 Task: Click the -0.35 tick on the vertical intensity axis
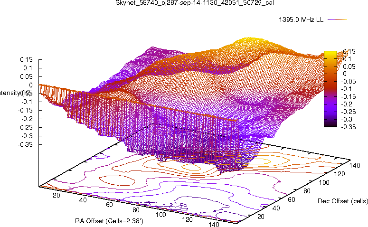click(25, 144)
